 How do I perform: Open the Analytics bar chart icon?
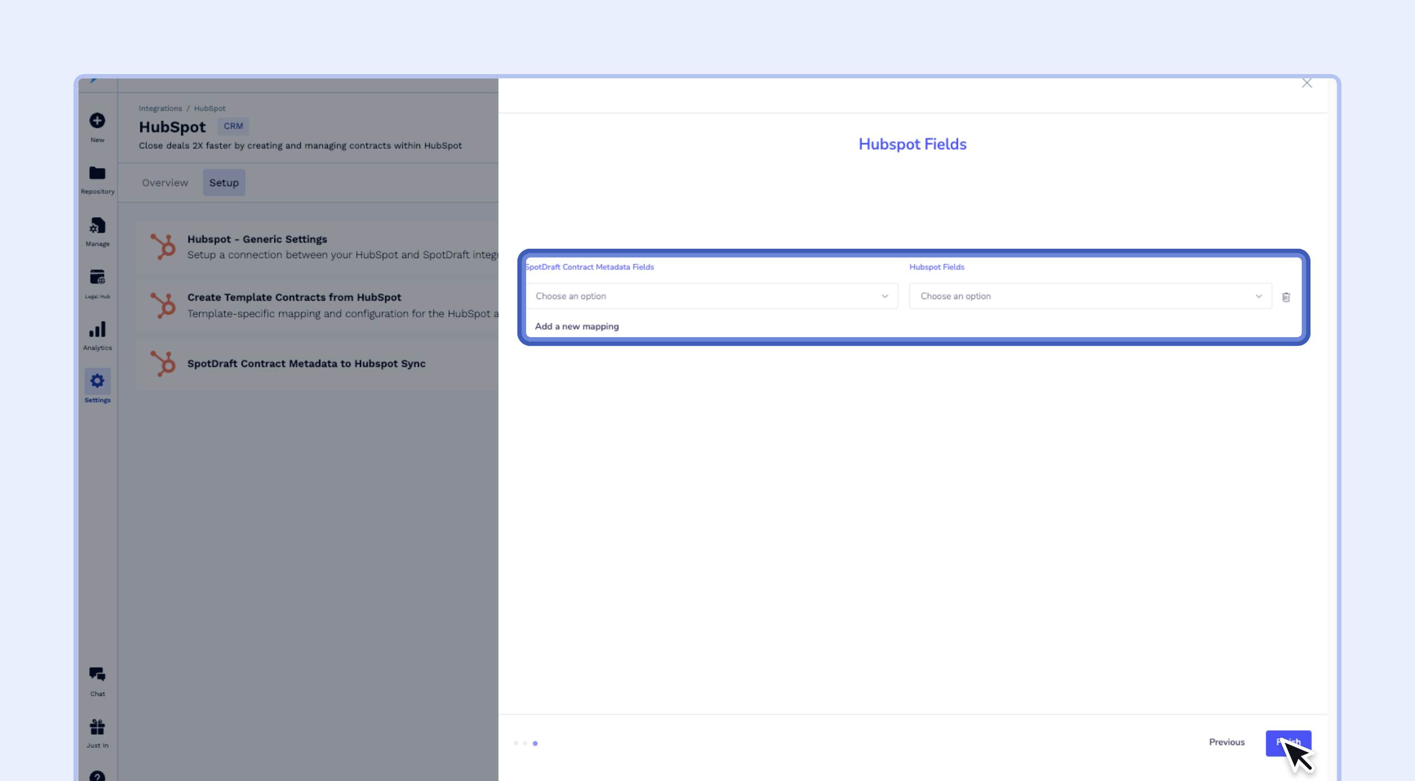tap(97, 330)
